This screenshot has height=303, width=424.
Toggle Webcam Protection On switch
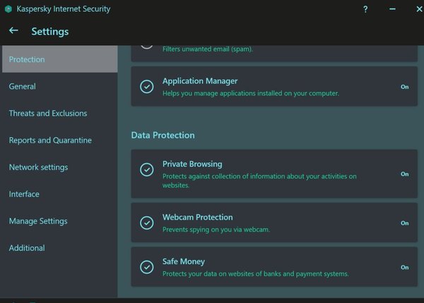[404, 223]
